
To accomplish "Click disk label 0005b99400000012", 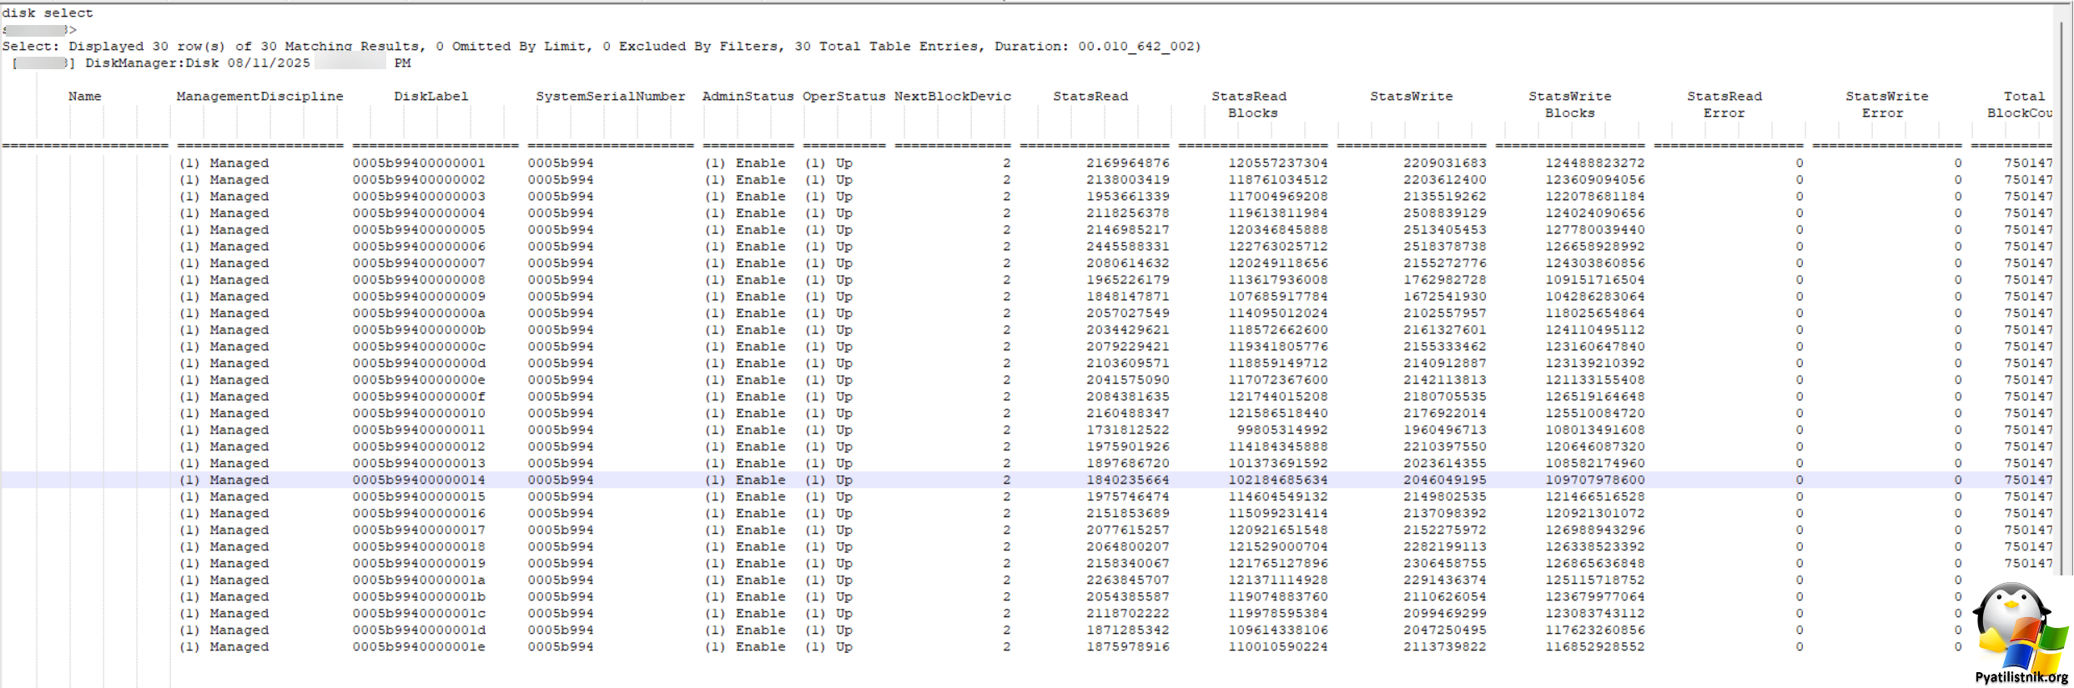I will [419, 447].
